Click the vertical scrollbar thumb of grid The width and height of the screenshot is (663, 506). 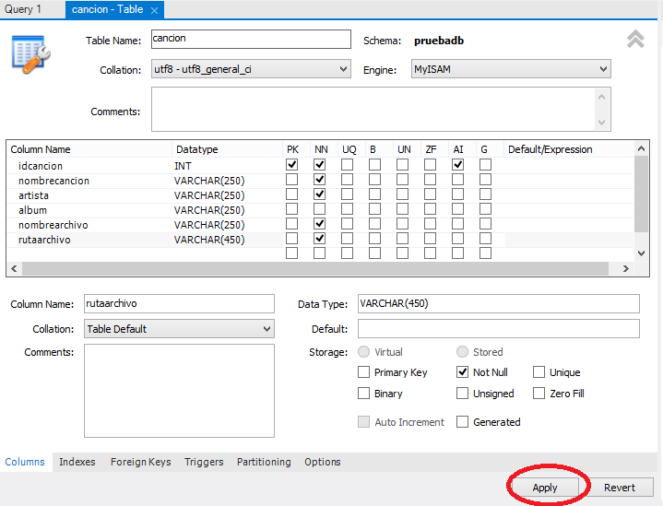[641, 194]
